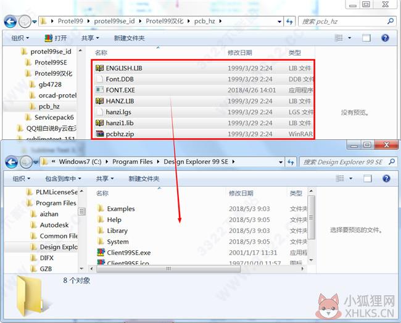
Task: Change view layout icon in Design Explorer 99 SE window
Action: point(340,178)
